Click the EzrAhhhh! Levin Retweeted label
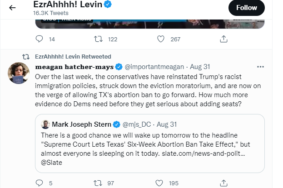This screenshot has height=188, width=283. coord(73,57)
